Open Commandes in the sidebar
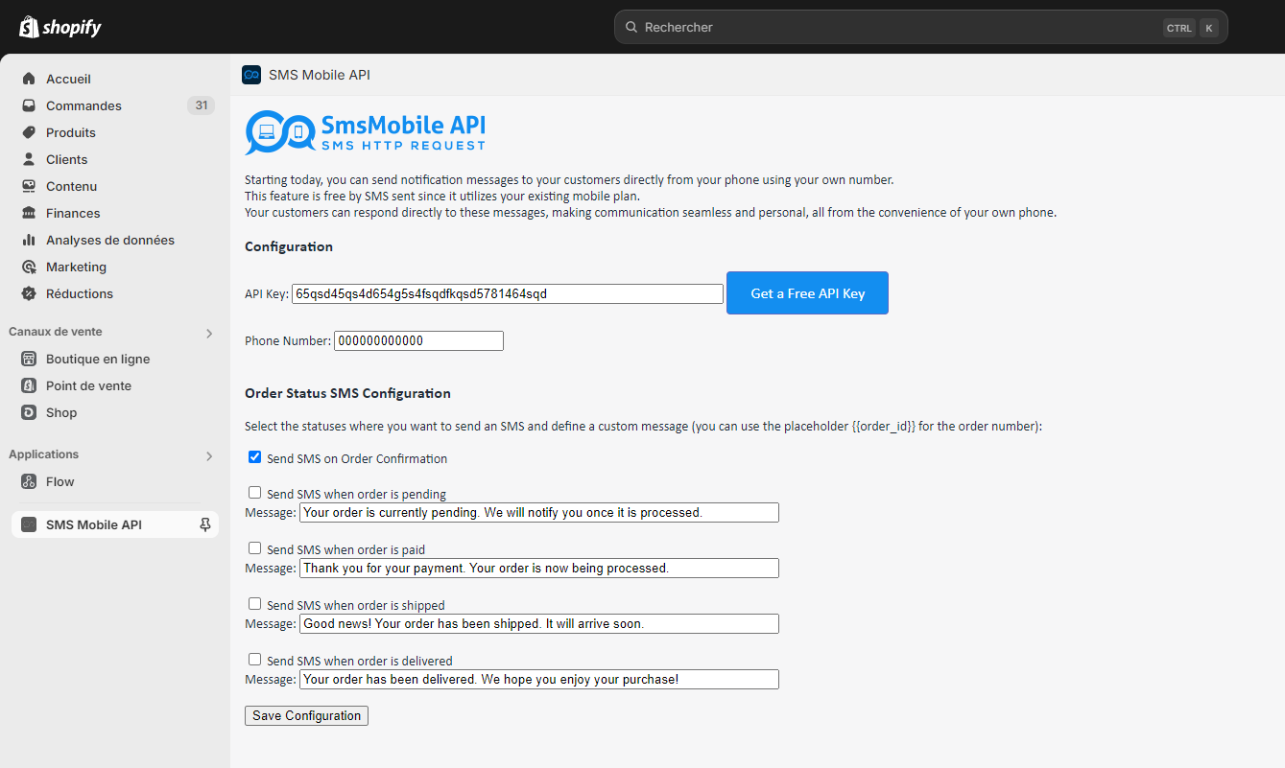1285x768 pixels. click(x=83, y=105)
